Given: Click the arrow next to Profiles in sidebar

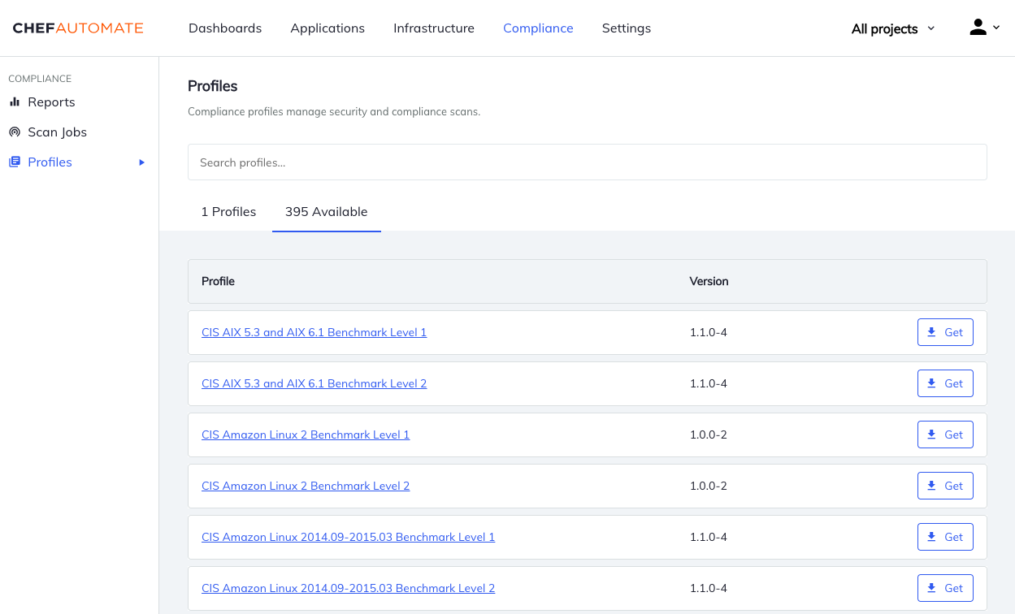Looking at the screenshot, I should coord(141,162).
